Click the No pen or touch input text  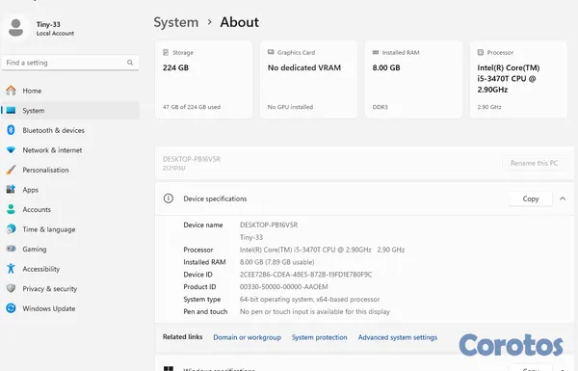coord(315,311)
